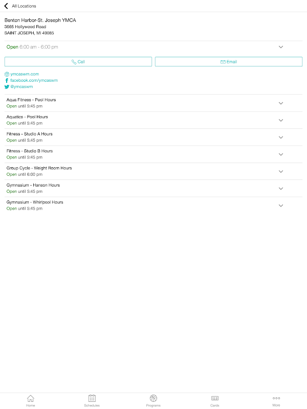Expand Gymnasium - Whirlpool Hours chevron
Image resolution: width=307 pixels, height=409 pixels.
pyautogui.click(x=281, y=206)
